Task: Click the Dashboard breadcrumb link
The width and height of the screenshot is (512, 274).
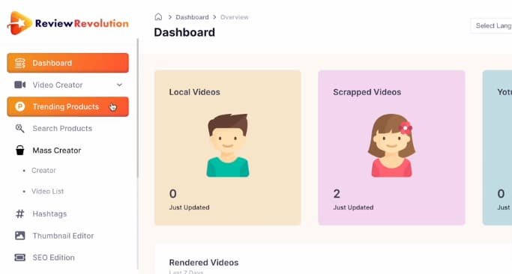Action: [192, 17]
